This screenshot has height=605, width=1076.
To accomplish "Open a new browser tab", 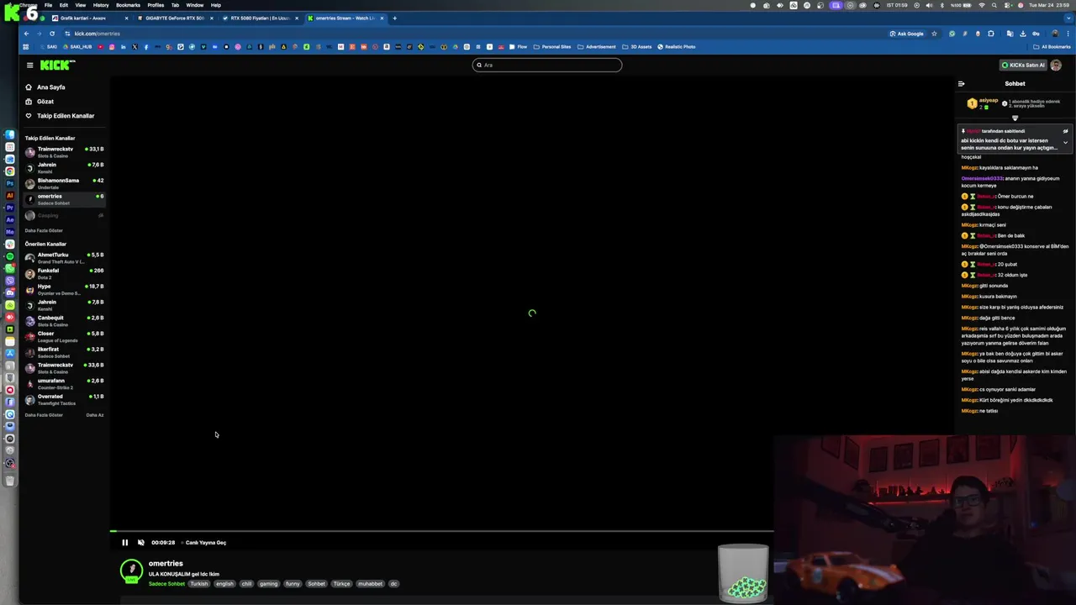I will [395, 18].
